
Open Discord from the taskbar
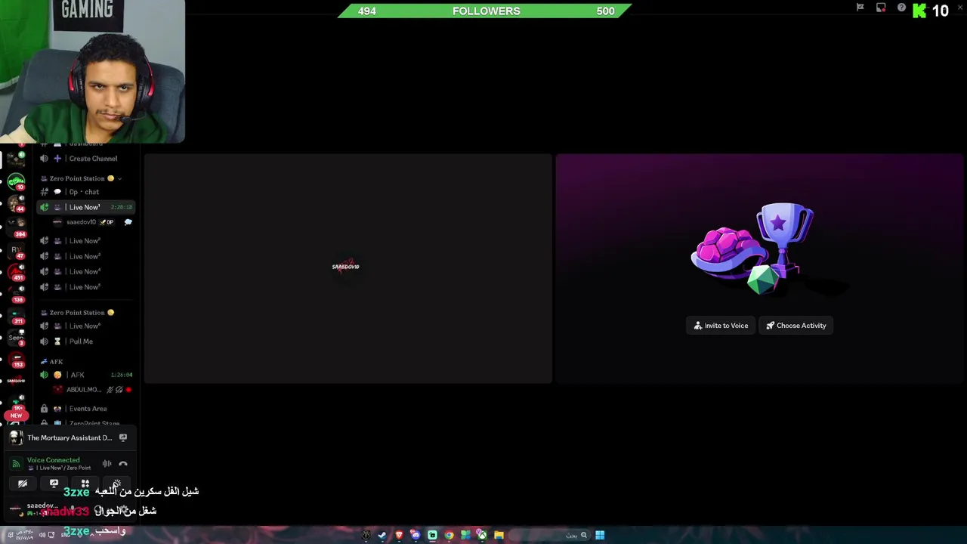click(416, 535)
